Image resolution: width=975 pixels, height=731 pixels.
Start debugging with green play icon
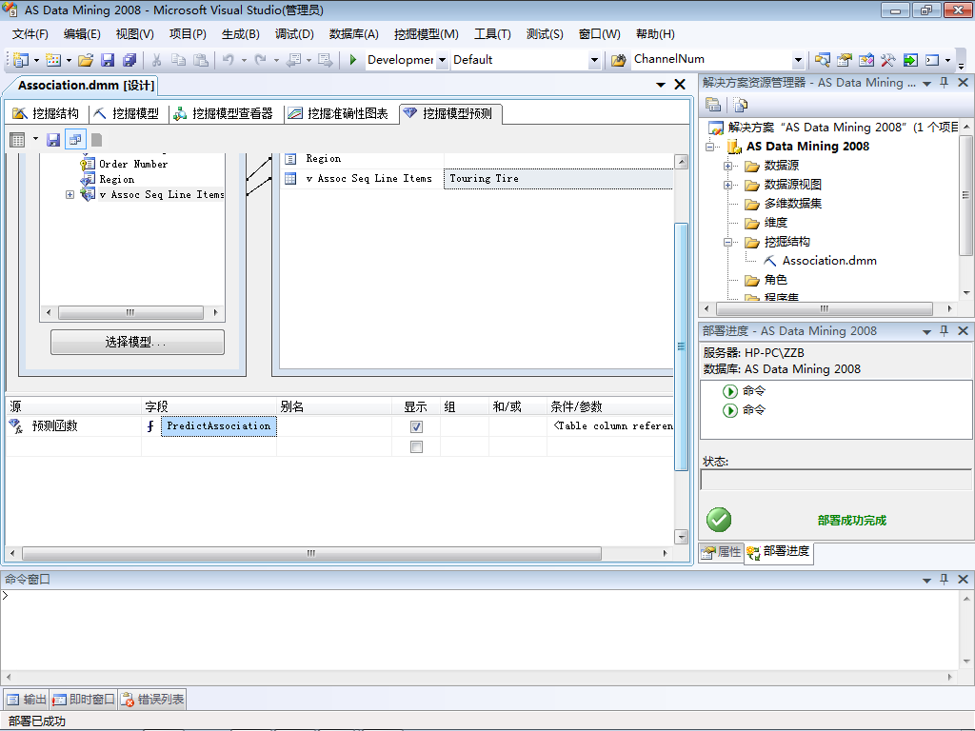point(353,60)
